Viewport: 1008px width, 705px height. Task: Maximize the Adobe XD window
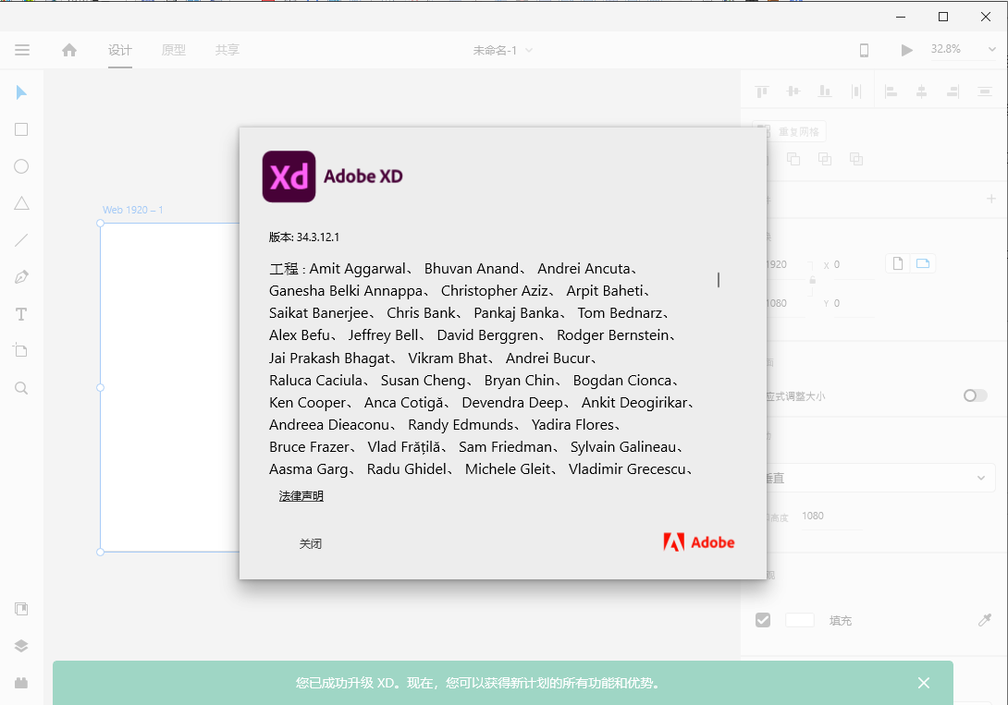pyautogui.click(x=943, y=17)
